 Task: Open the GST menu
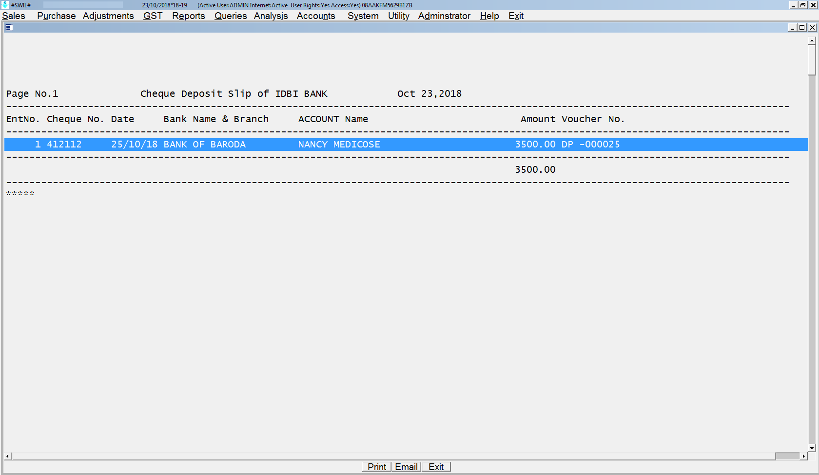click(153, 16)
